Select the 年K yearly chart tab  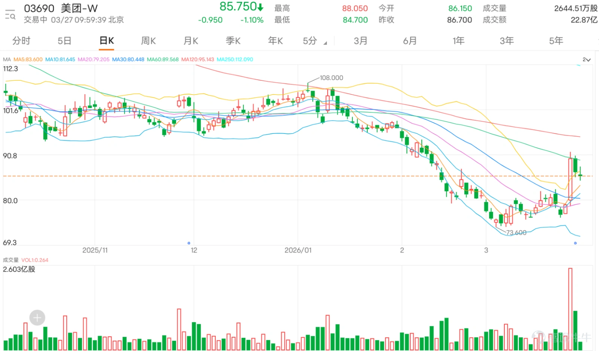coord(275,40)
